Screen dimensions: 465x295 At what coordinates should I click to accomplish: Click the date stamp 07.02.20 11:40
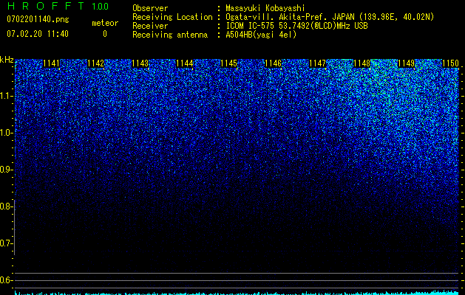[x=38, y=34]
